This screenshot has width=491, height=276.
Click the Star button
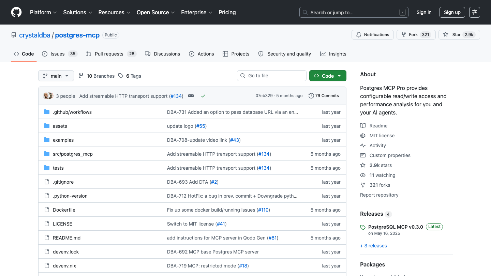click(x=459, y=35)
